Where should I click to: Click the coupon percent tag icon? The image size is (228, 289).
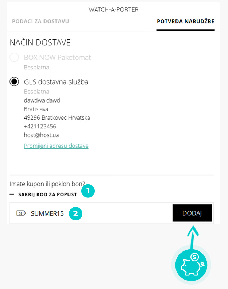[x=21, y=213]
